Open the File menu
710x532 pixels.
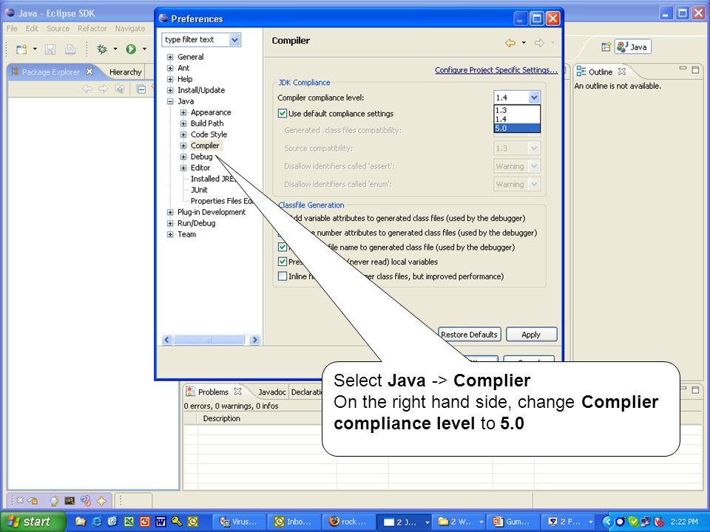click(x=13, y=29)
